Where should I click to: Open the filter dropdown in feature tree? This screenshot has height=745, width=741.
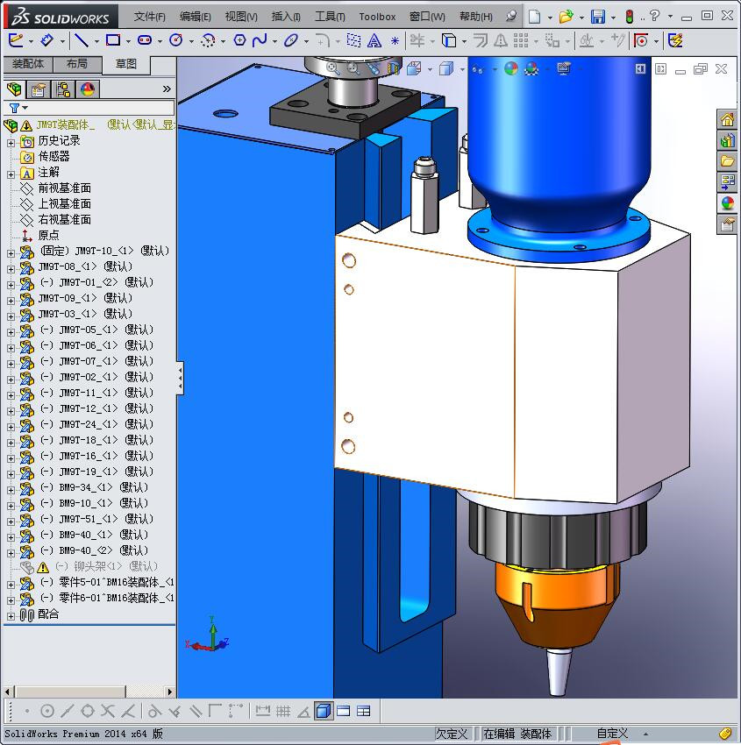(25, 108)
